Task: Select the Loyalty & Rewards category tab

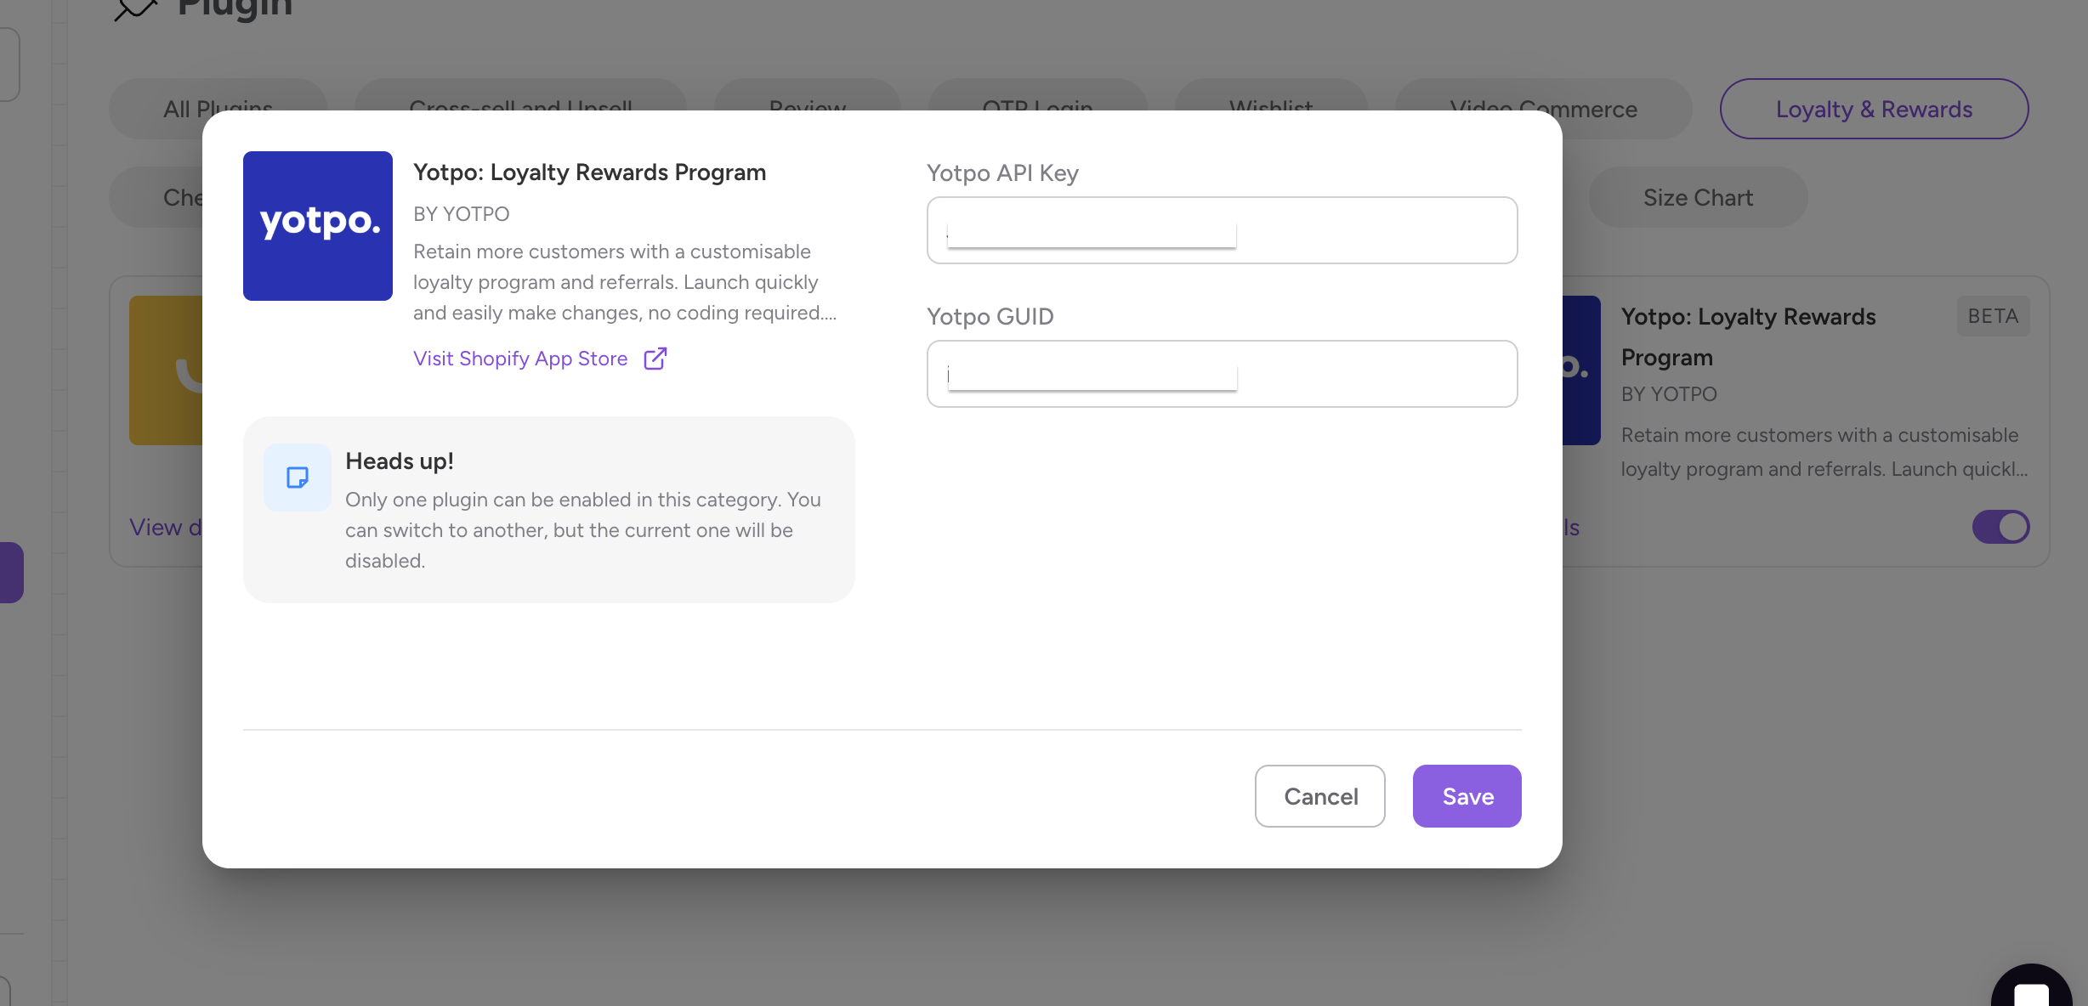Action: (1874, 109)
